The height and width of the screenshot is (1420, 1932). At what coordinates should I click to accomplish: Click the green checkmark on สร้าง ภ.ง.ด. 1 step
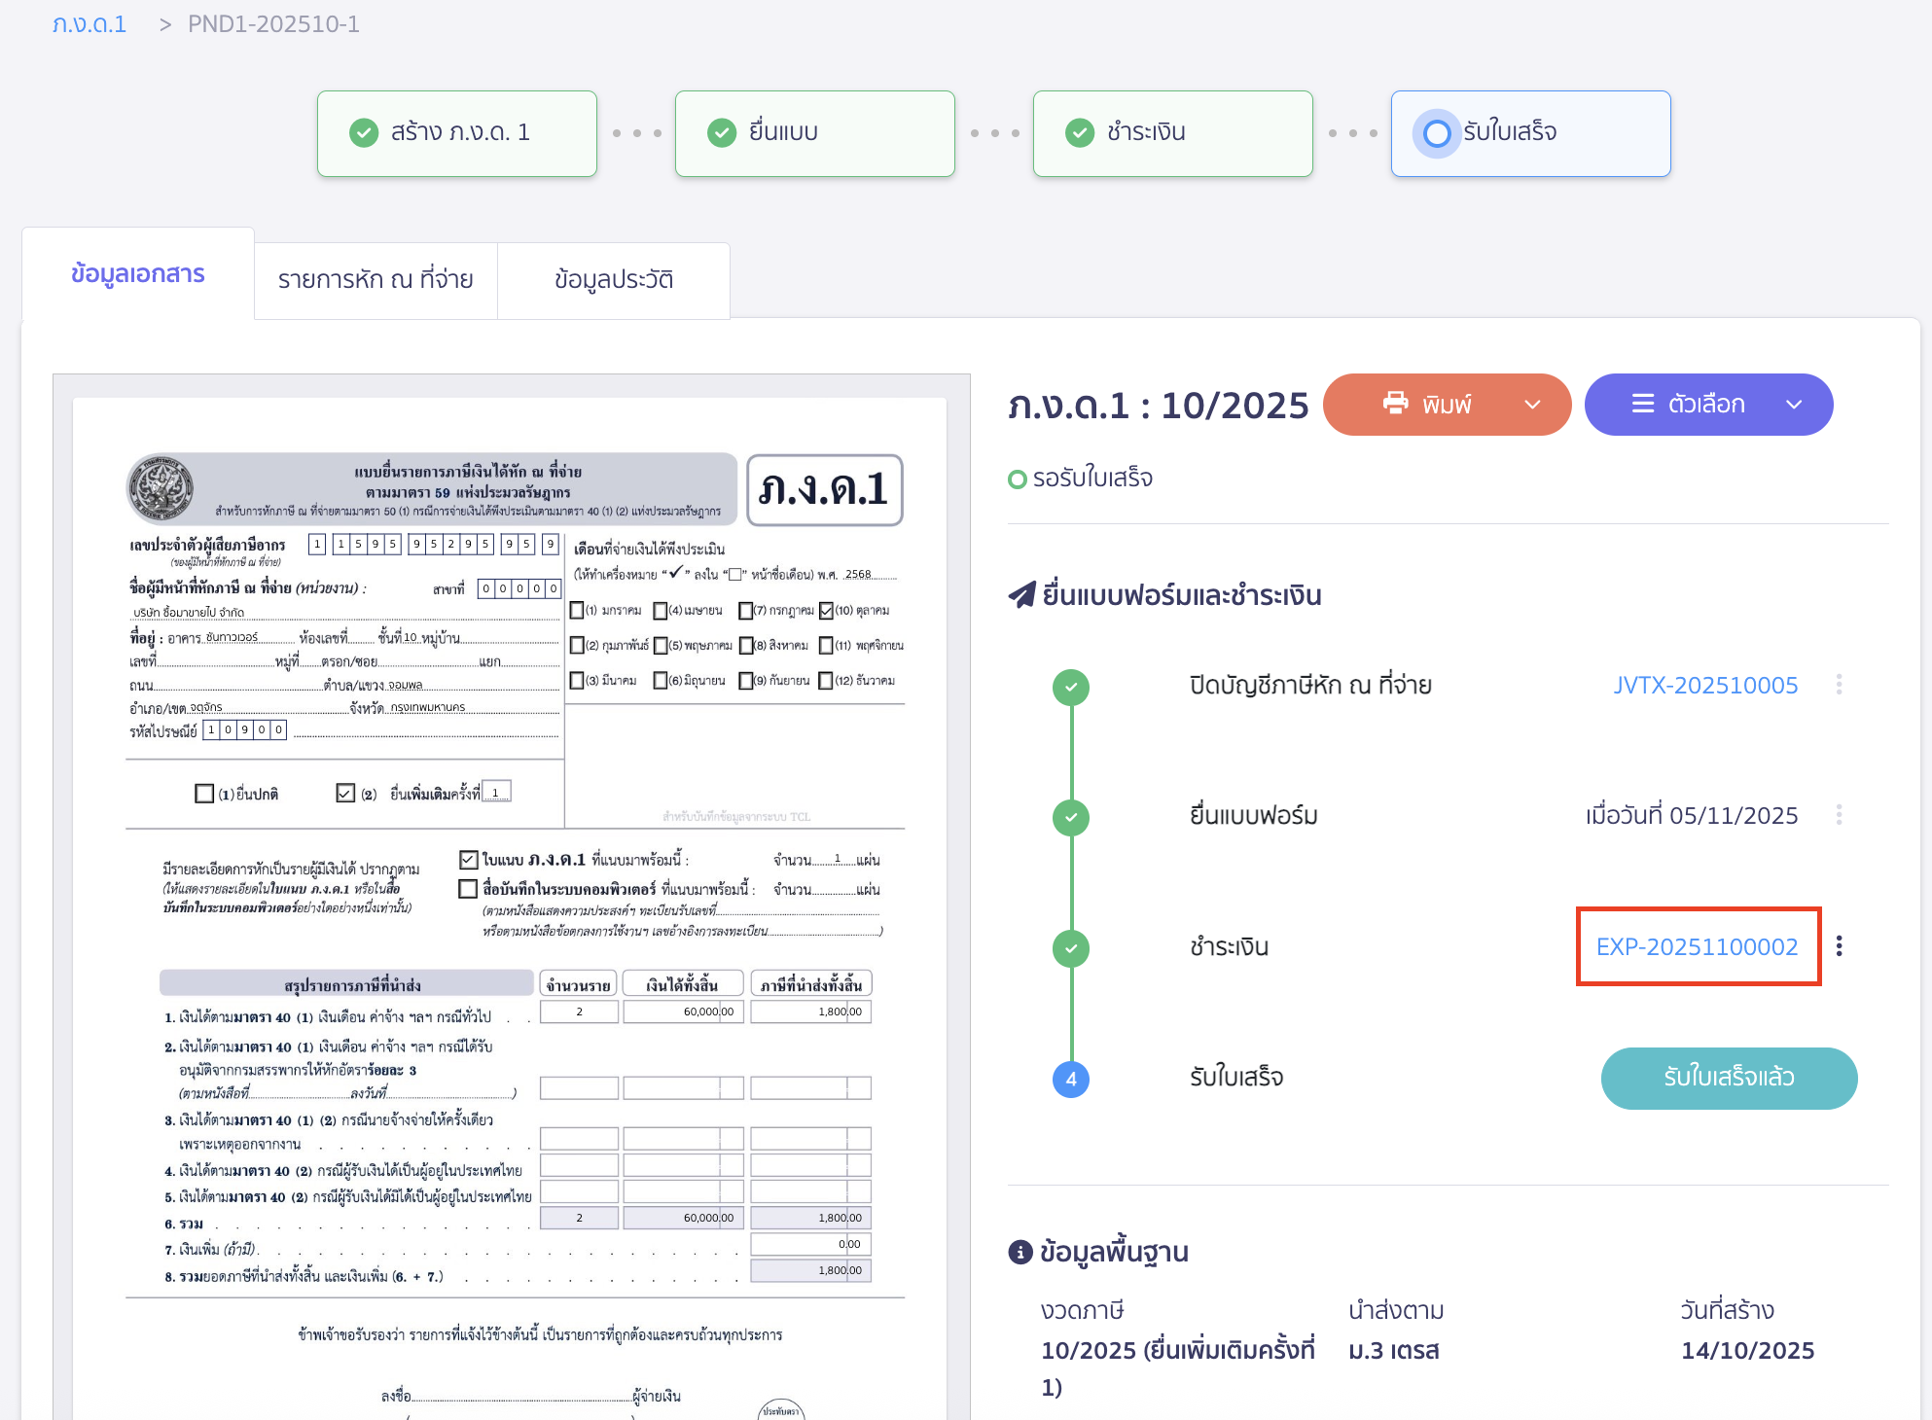tap(363, 132)
